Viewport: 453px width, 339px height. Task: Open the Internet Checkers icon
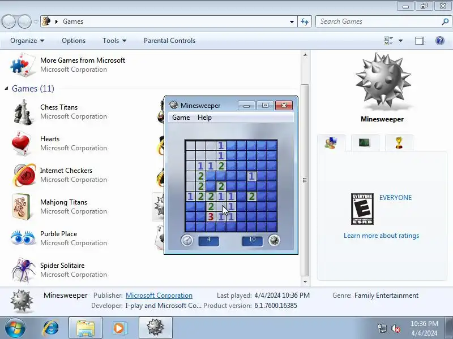(x=24, y=175)
